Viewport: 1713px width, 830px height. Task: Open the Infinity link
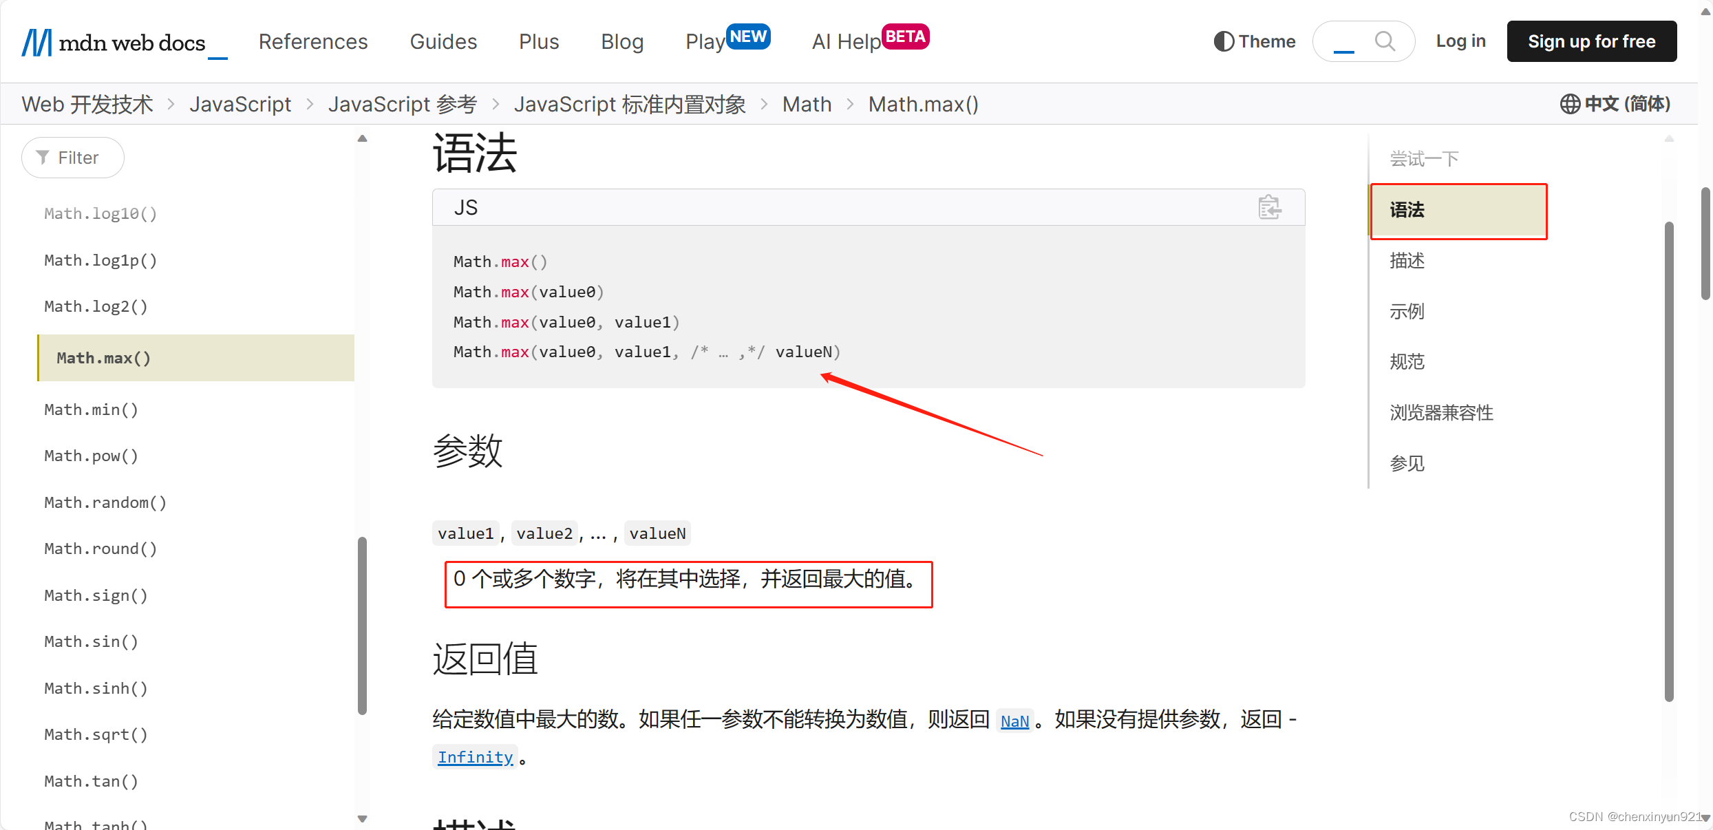pos(475,757)
